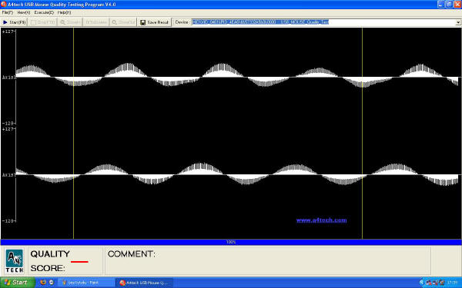Click the A4 Tech logo icon
The image size is (462, 288).
(14, 261)
